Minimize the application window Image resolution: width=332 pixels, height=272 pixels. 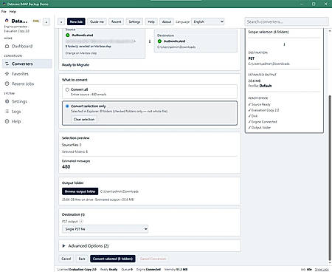coord(302,4)
